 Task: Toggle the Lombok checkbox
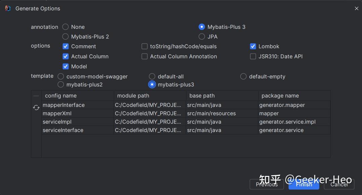pos(253,46)
